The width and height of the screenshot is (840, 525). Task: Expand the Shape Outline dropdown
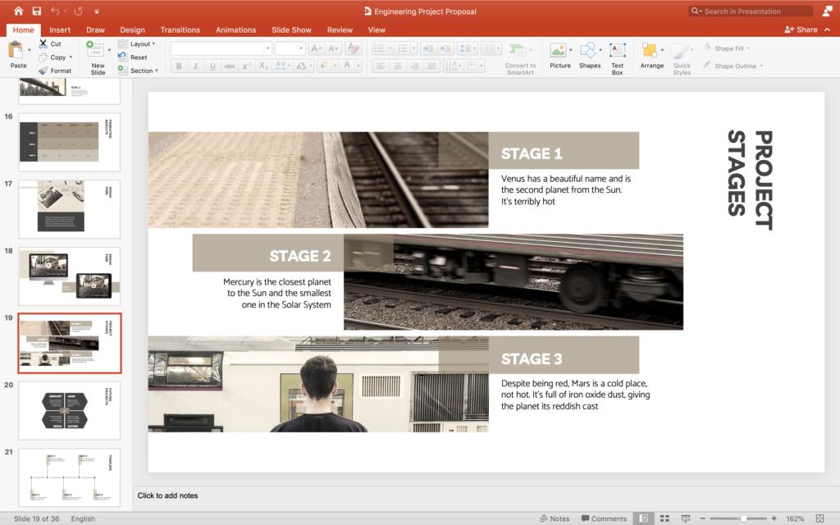pyautogui.click(x=761, y=66)
